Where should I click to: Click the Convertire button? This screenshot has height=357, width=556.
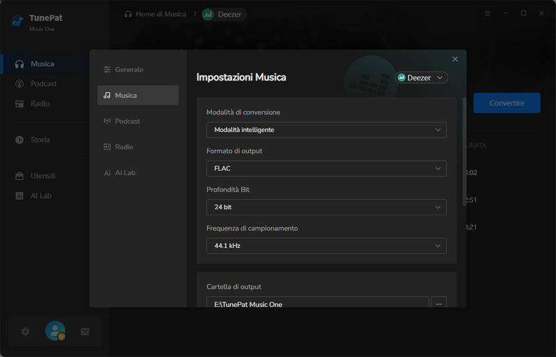[507, 103]
